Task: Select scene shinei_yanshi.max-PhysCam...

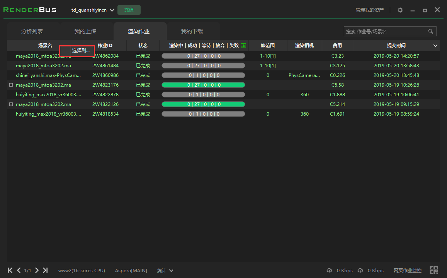Action: (x=48, y=75)
